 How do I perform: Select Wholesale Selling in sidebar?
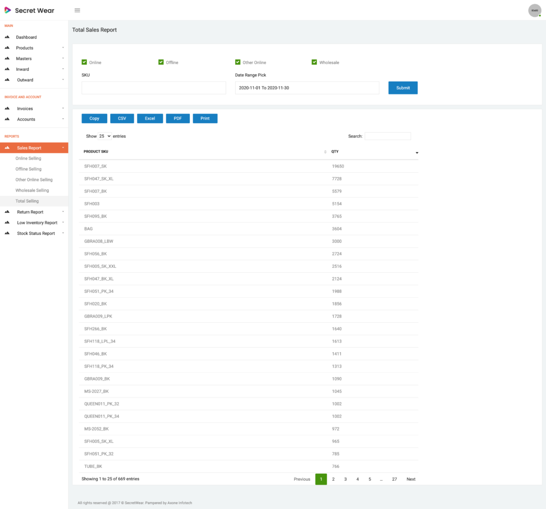32,190
